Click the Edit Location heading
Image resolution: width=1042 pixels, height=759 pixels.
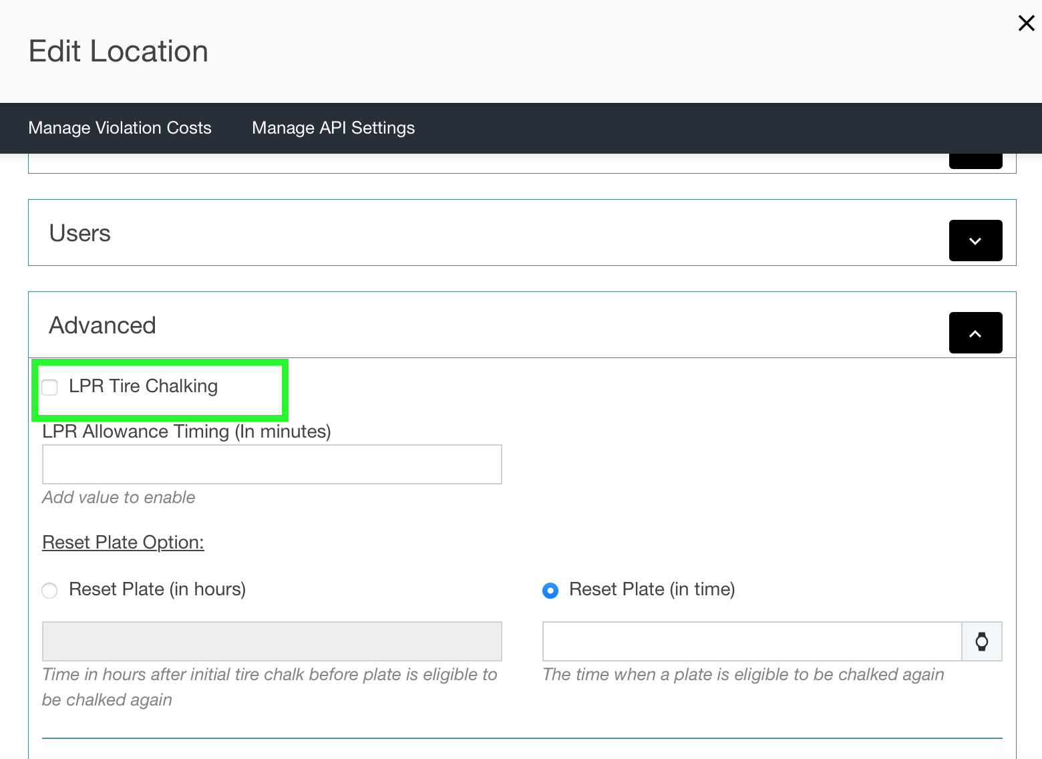coord(118,51)
